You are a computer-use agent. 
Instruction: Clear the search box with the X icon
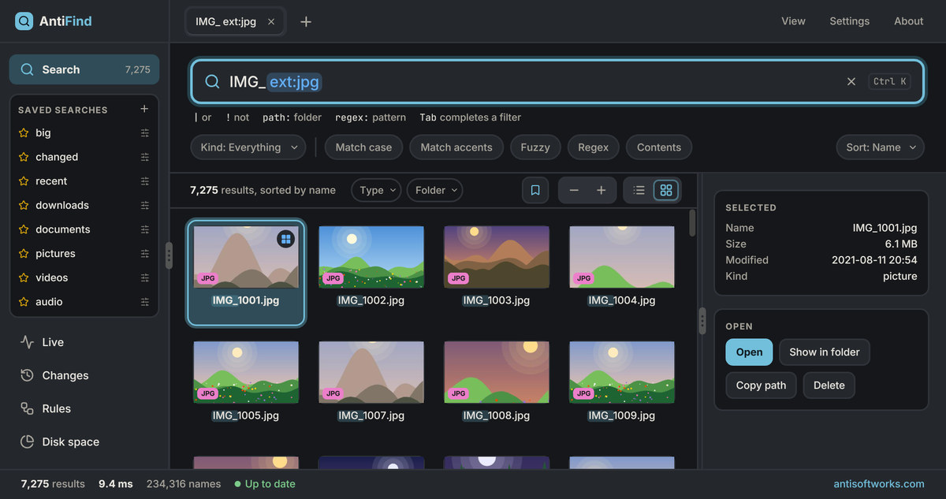(851, 81)
